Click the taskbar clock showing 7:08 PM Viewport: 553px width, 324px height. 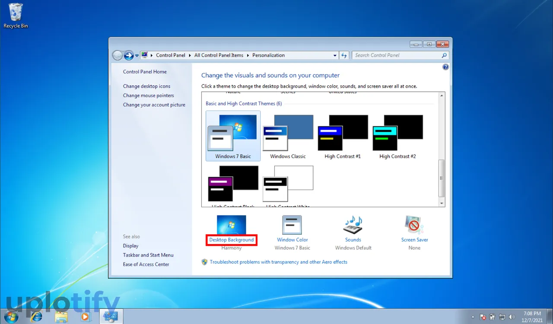tap(532, 317)
